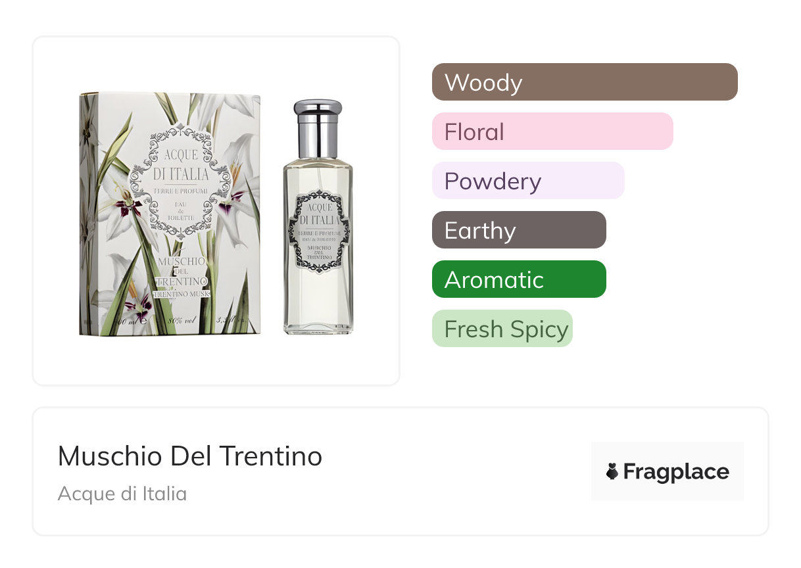Select the Fresh Spicy accord bar
Viewport: 801px width, 568px height.
tap(502, 329)
